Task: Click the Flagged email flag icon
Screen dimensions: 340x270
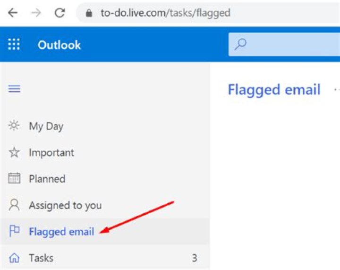Action: [x=15, y=231]
